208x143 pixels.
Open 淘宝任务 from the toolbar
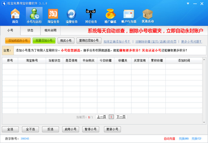[53, 16]
